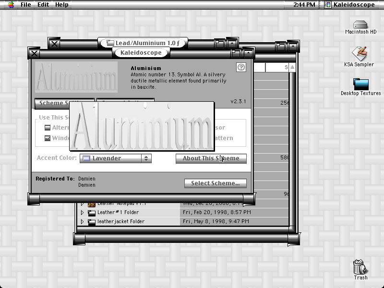384x288 pixels.
Task: Select the leatherjacket Folder icon
Action: click(x=92, y=222)
